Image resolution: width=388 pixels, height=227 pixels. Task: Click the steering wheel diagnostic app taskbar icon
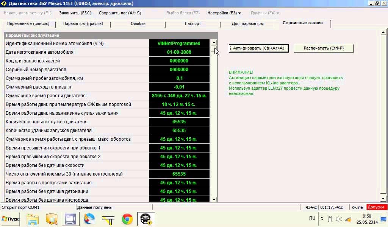(146, 219)
